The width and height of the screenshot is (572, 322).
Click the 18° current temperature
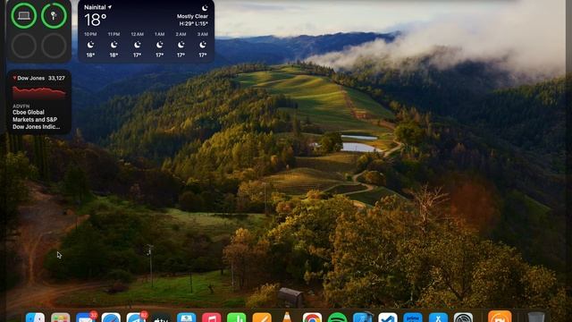tap(96, 20)
